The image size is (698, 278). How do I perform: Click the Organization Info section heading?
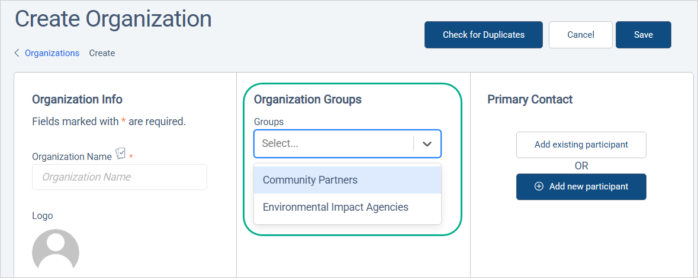click(x=77, y=99)
